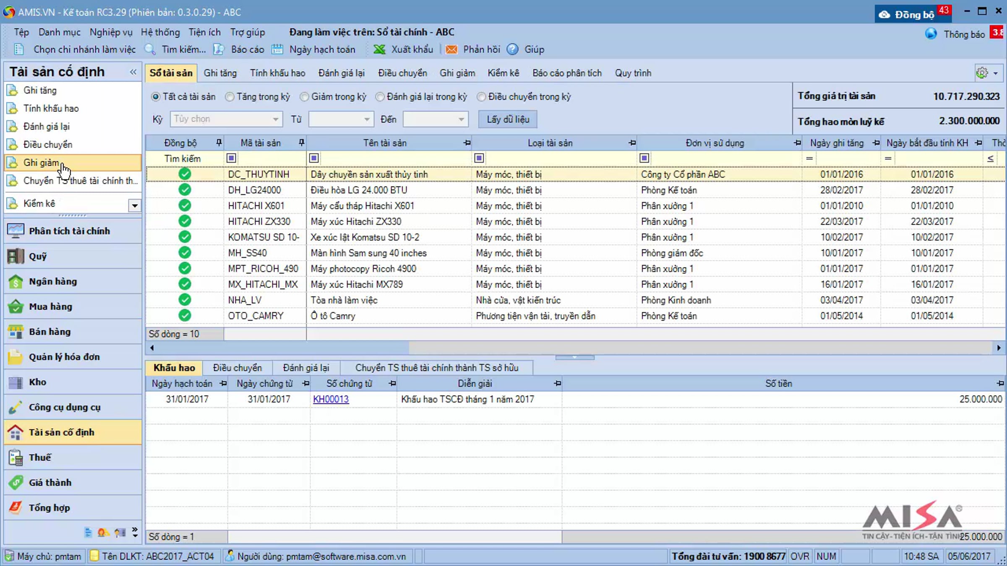Viewport: 1007px width, 566px height.
Task: Click the Ngày ghi tăng filter operator
Action: tap(809, 158)
